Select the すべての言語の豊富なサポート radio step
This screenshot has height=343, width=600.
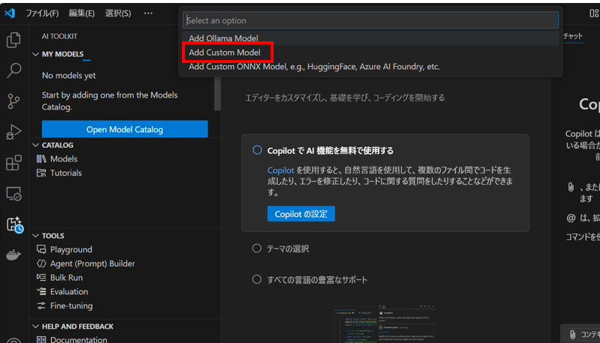click(256, 280)
